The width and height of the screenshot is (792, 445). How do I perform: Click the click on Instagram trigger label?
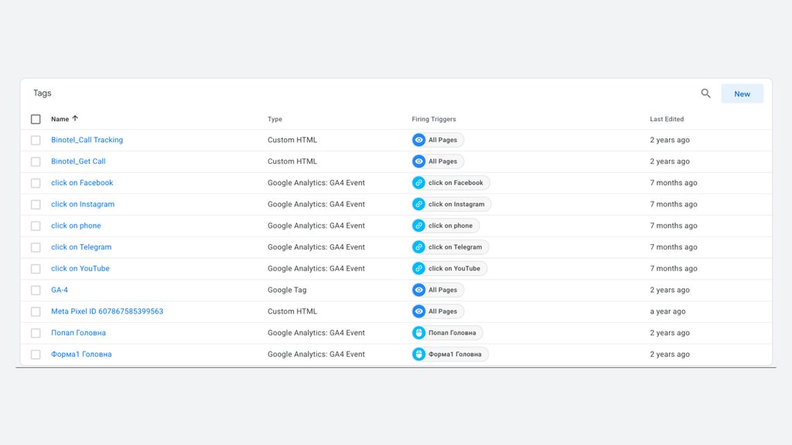click(x=456, y=204)
